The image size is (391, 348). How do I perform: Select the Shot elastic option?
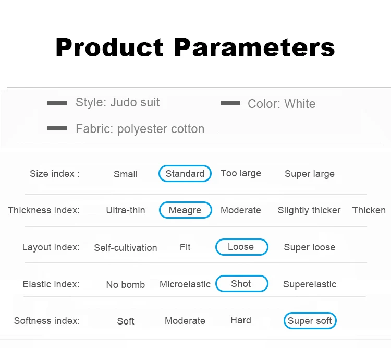(x=241, y=284)
